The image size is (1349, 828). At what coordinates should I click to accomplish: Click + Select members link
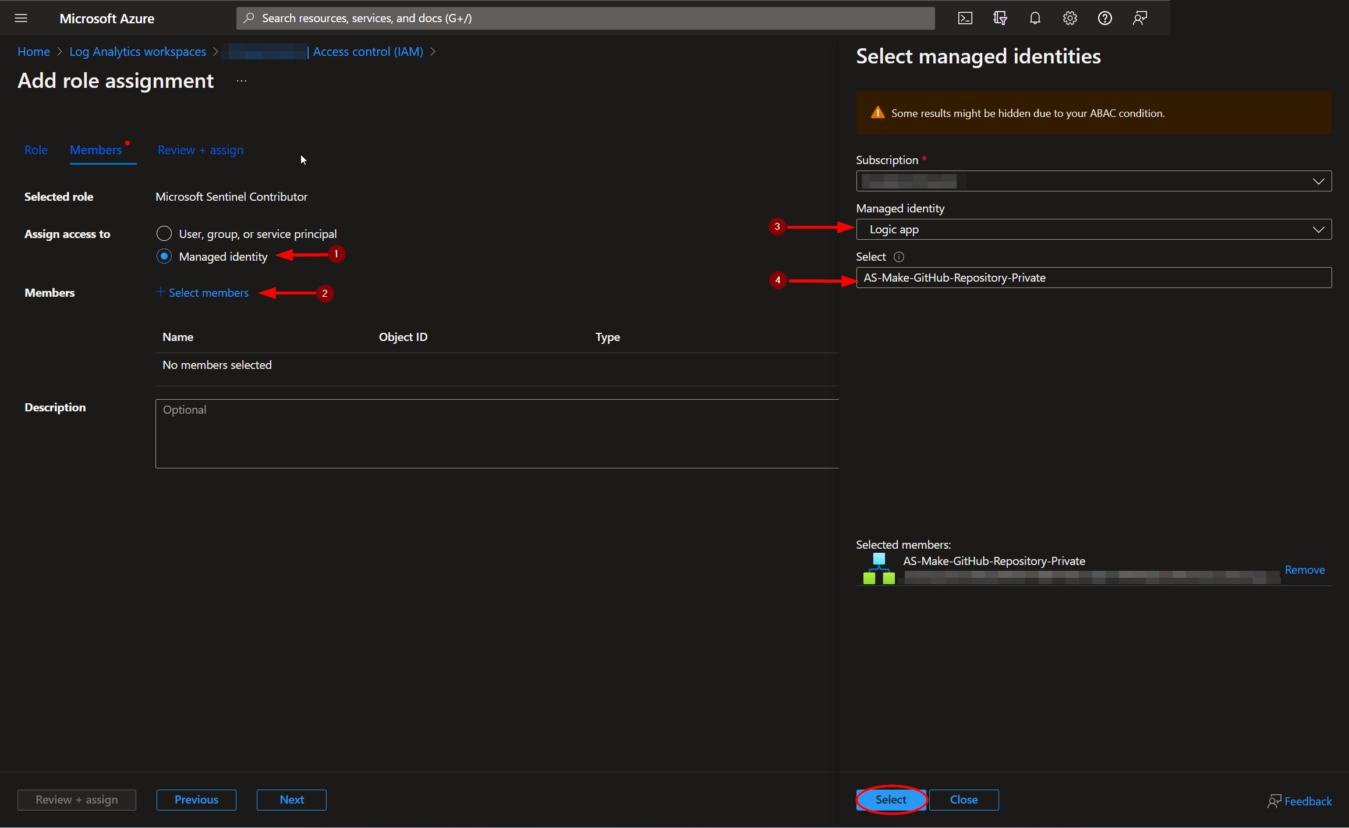click(202, 293)
